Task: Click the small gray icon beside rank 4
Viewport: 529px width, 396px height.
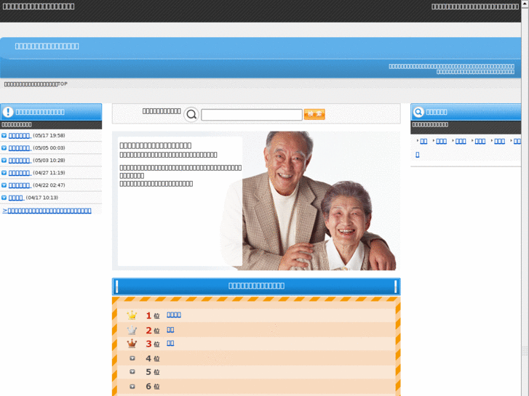Action: [x=132, y=358]
